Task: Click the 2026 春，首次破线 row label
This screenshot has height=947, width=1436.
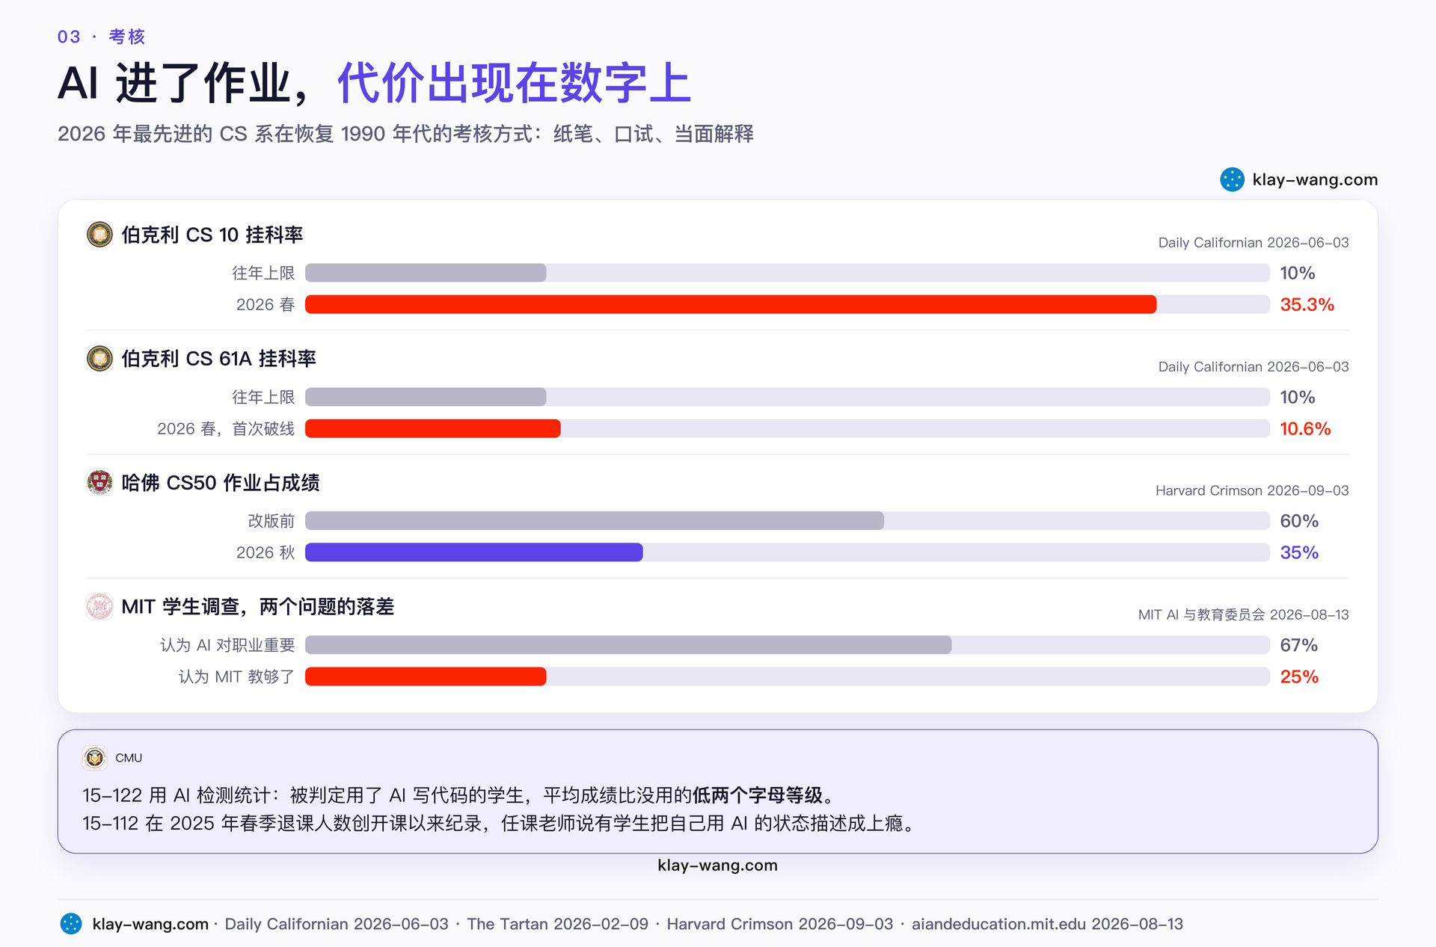Action: (x=226, y=429)
